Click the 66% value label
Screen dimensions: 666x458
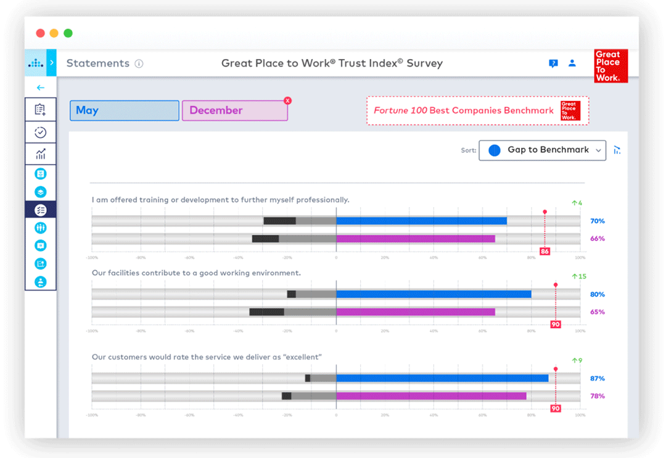597,239
